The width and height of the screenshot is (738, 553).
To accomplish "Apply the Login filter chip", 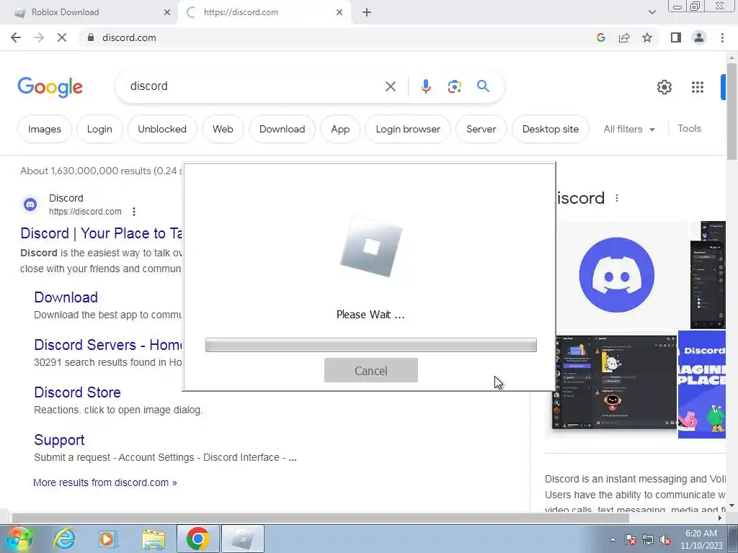I will pos(99,129).
